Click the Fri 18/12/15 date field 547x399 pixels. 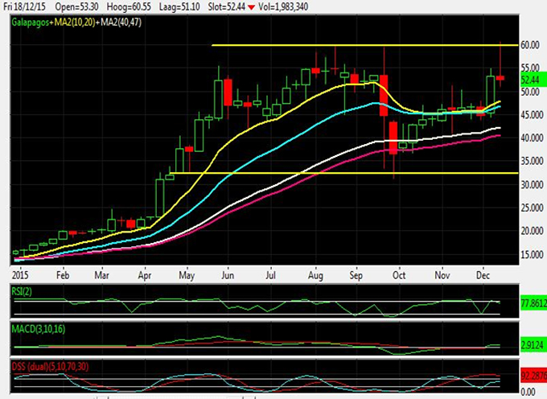[26, 7]
